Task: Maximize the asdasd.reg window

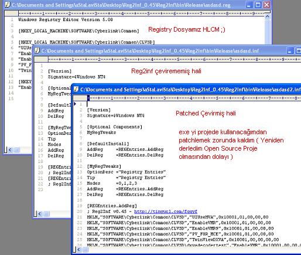Action: coord(258,5)
